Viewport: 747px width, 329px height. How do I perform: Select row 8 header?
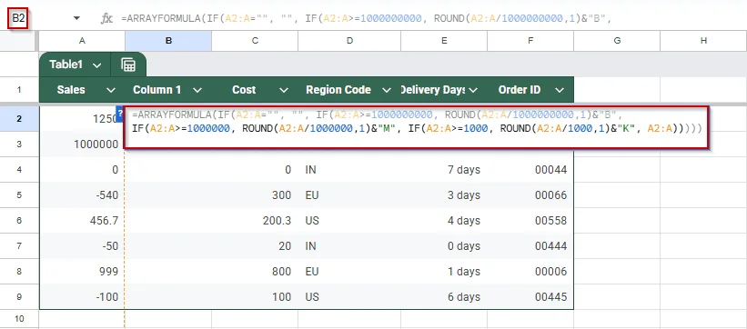click(x=19, y=272)
